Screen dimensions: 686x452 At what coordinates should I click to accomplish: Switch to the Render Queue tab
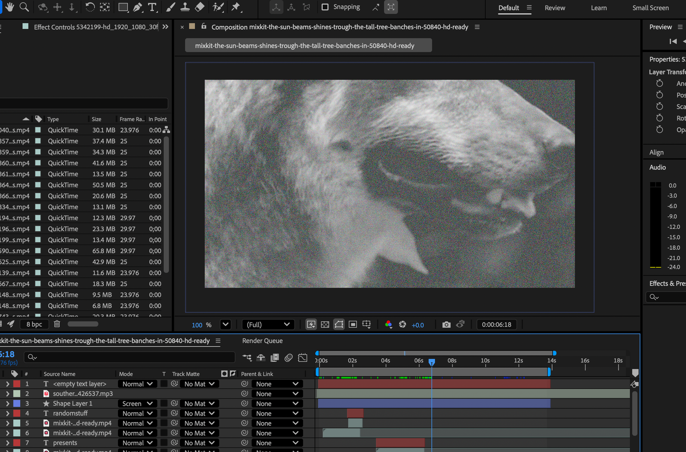tap(262, 341)
